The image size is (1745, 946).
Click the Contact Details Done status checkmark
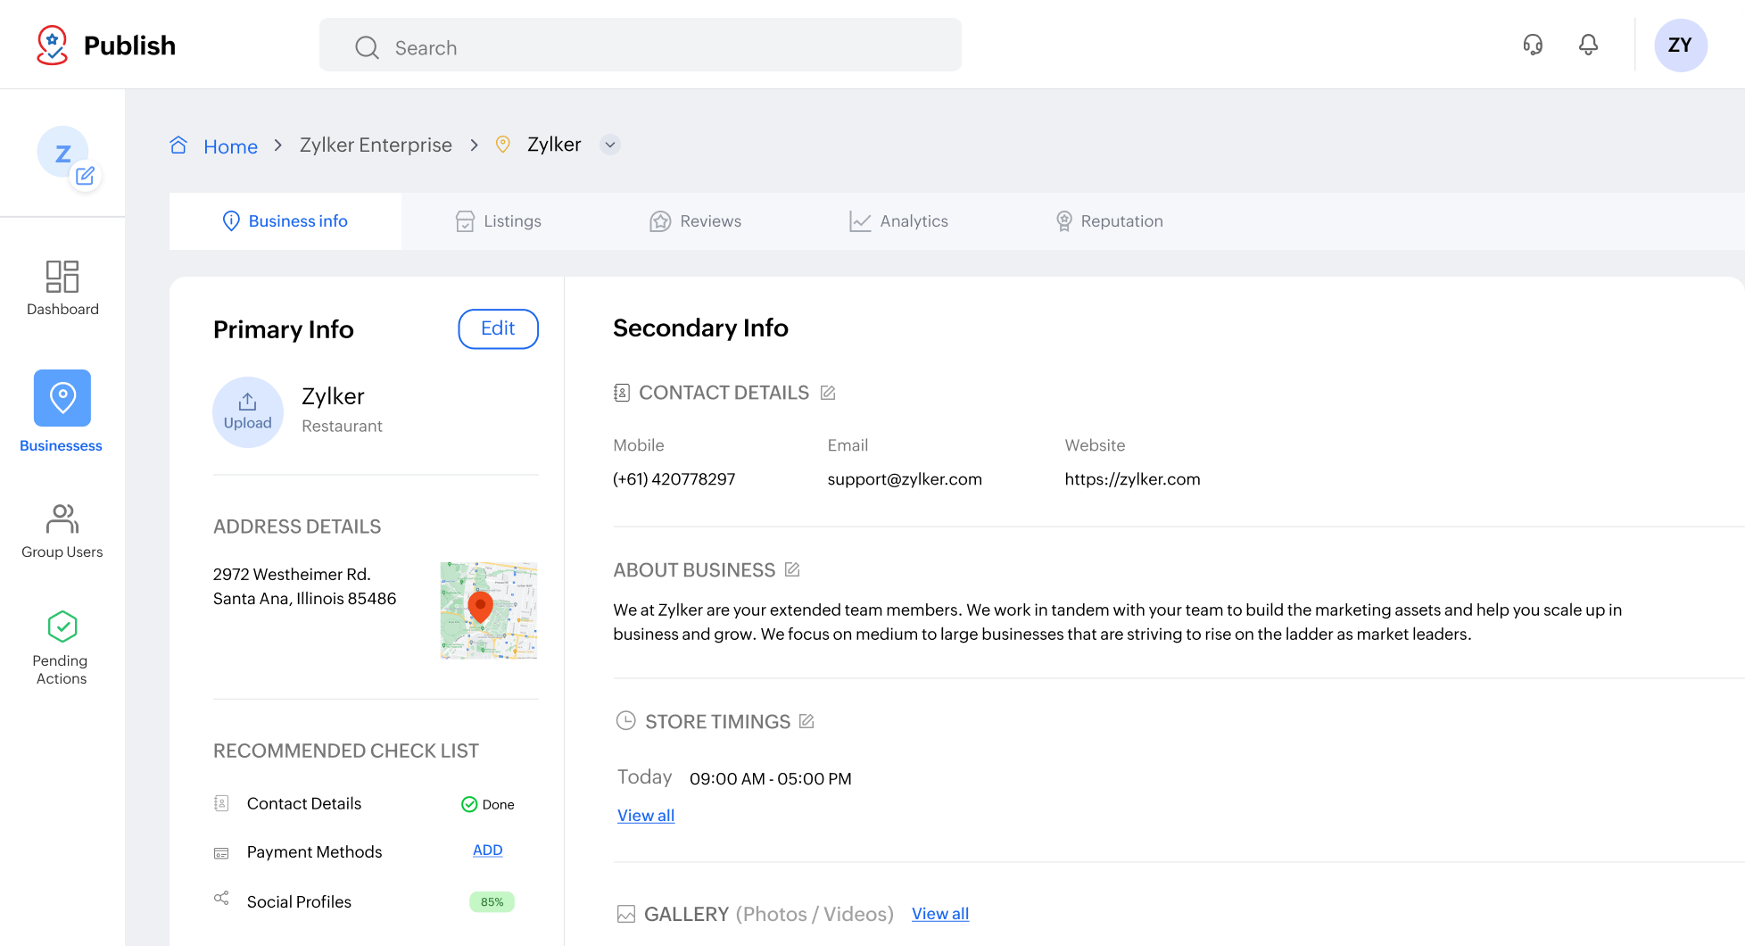(470, 804)
